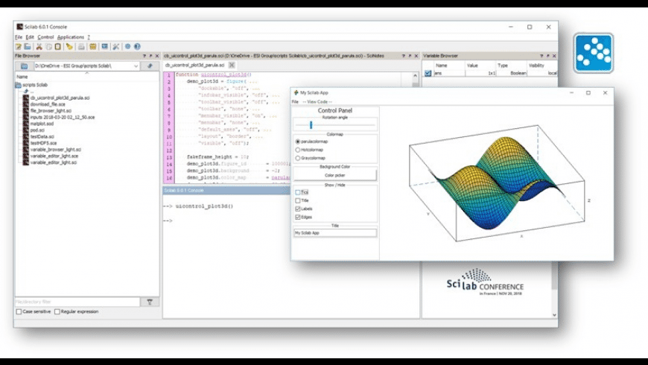Open the directory path dropdown in File Browser
Image resolution: width=648 pixels, height=365 pixels.
point(136,66)
